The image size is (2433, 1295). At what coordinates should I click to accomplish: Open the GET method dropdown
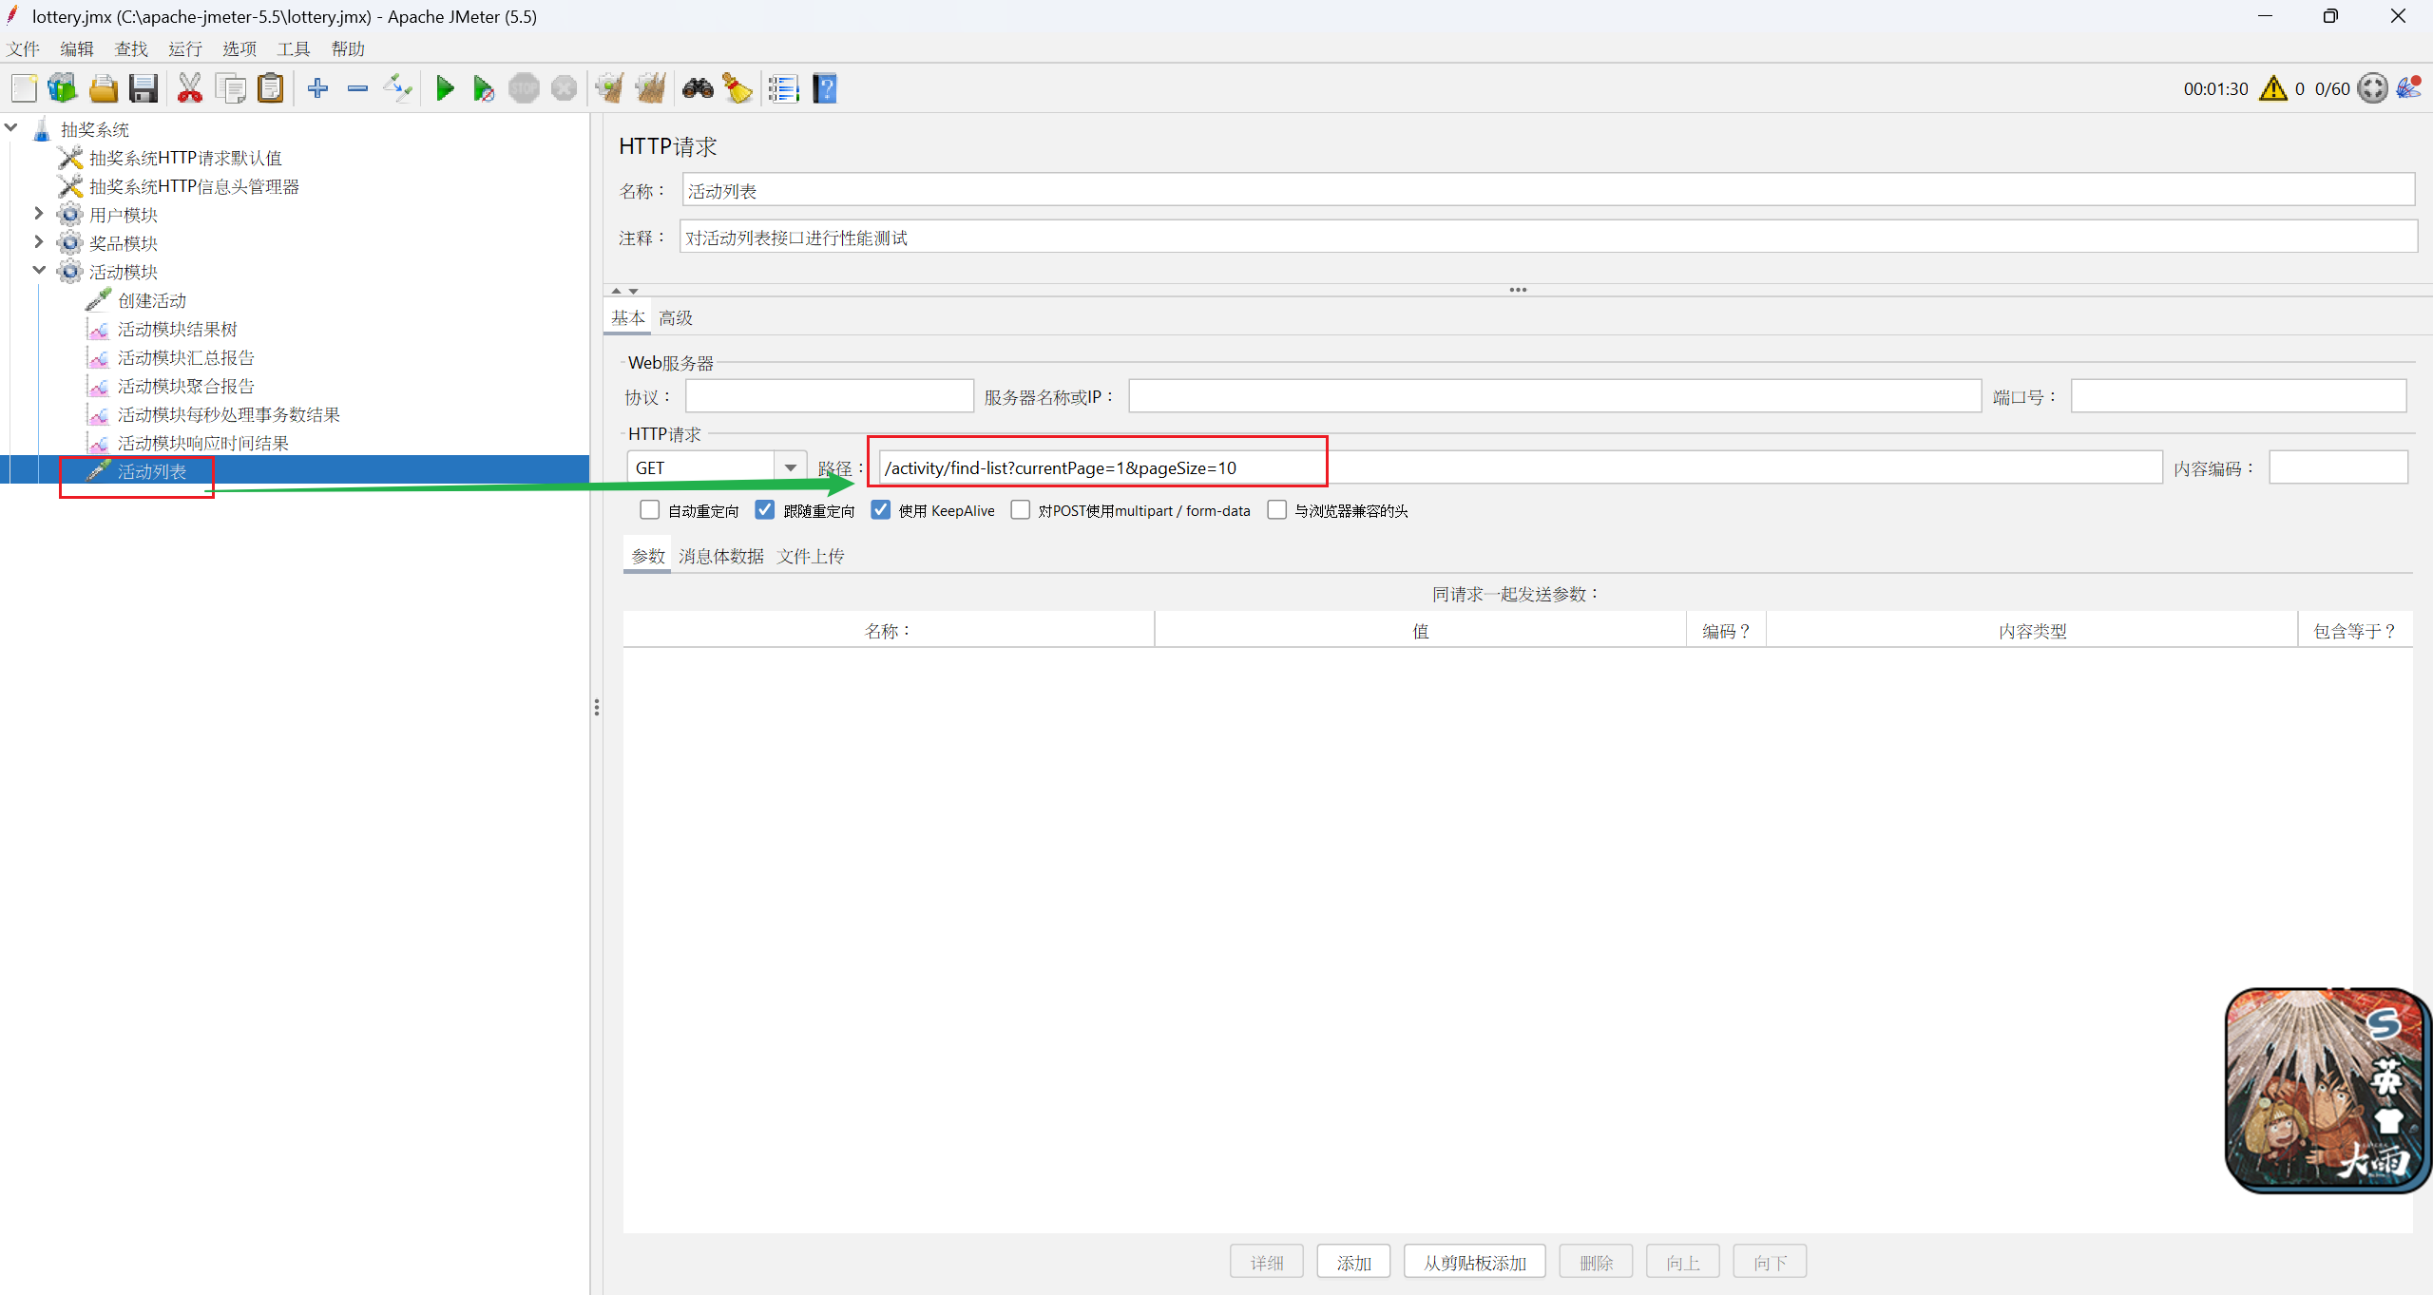click(x=790, y=467)
